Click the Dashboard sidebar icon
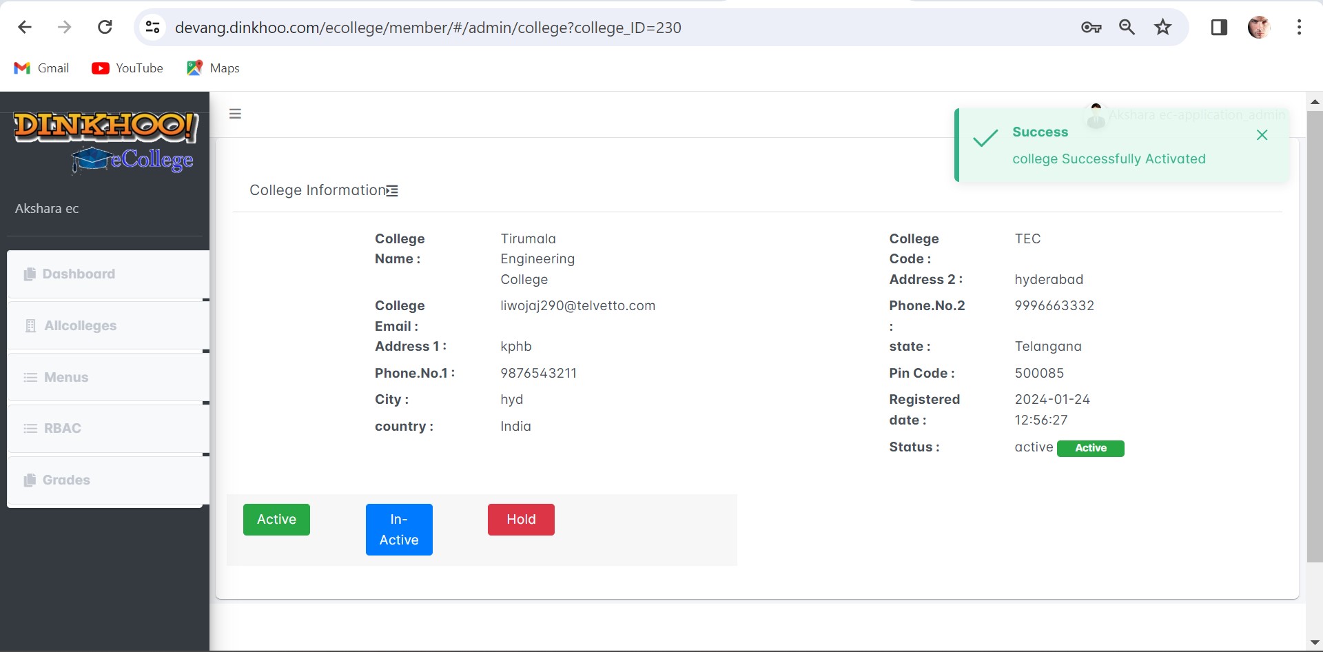This screenshot has height=652, width=1323. 30,274
